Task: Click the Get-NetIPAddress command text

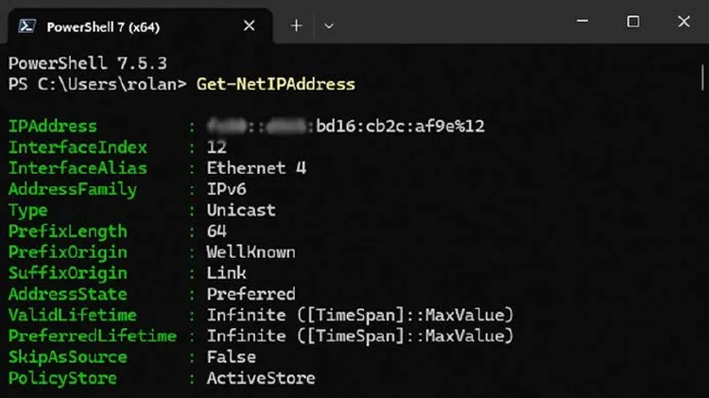Action: click(x=275, y=84)
